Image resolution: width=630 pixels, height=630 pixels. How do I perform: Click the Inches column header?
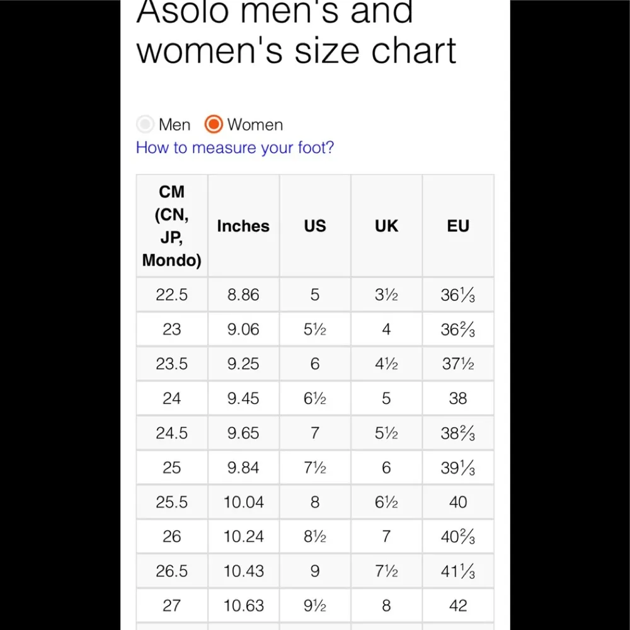pyautogui.click(x=243, y=226)
